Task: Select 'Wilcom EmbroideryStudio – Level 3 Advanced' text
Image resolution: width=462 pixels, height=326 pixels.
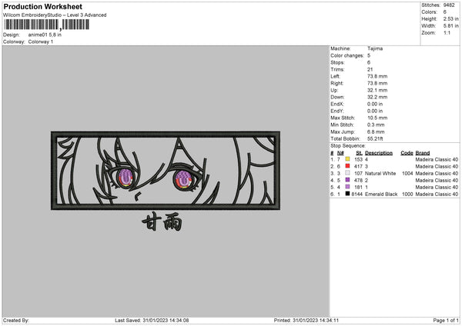Action: click(x=55, y=15)
